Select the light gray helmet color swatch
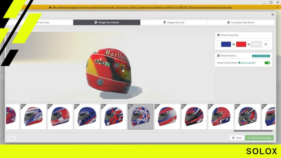Image resolution: width=281 pixels, height=158 pixels. pos(256,44)
